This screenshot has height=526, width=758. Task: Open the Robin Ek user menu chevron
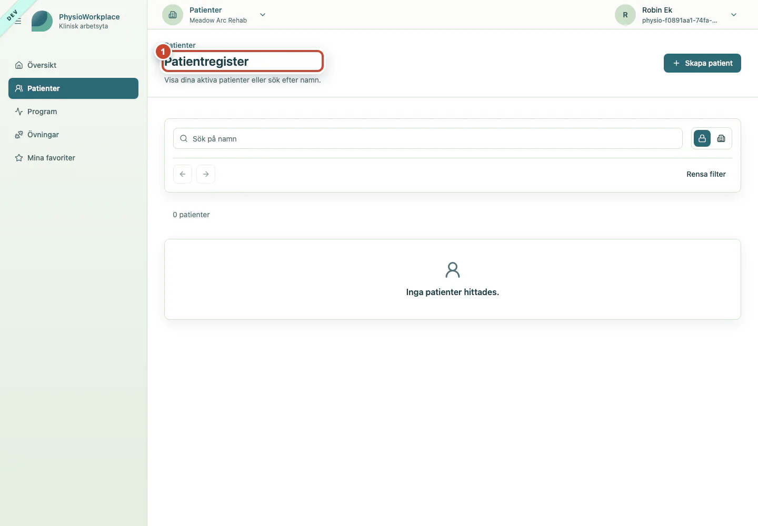734,15
